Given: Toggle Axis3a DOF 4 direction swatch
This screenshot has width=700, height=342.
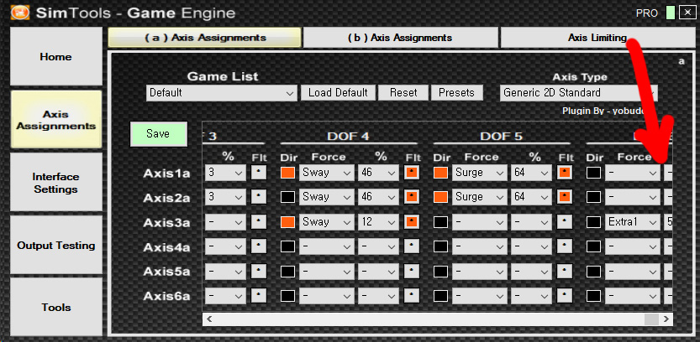Looking at the screenshot, I should 287,222.
